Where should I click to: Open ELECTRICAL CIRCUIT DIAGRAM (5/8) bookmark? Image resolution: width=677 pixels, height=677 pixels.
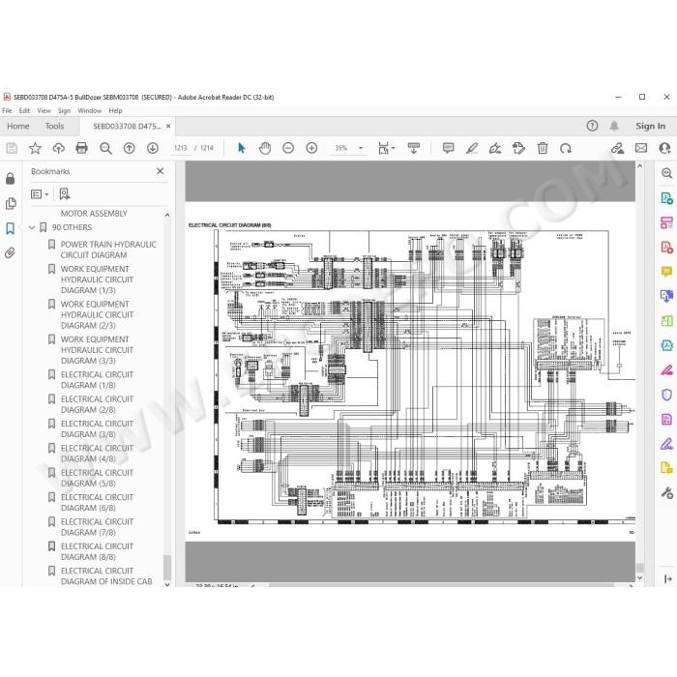pyautogui.click(x=97, y=478)
